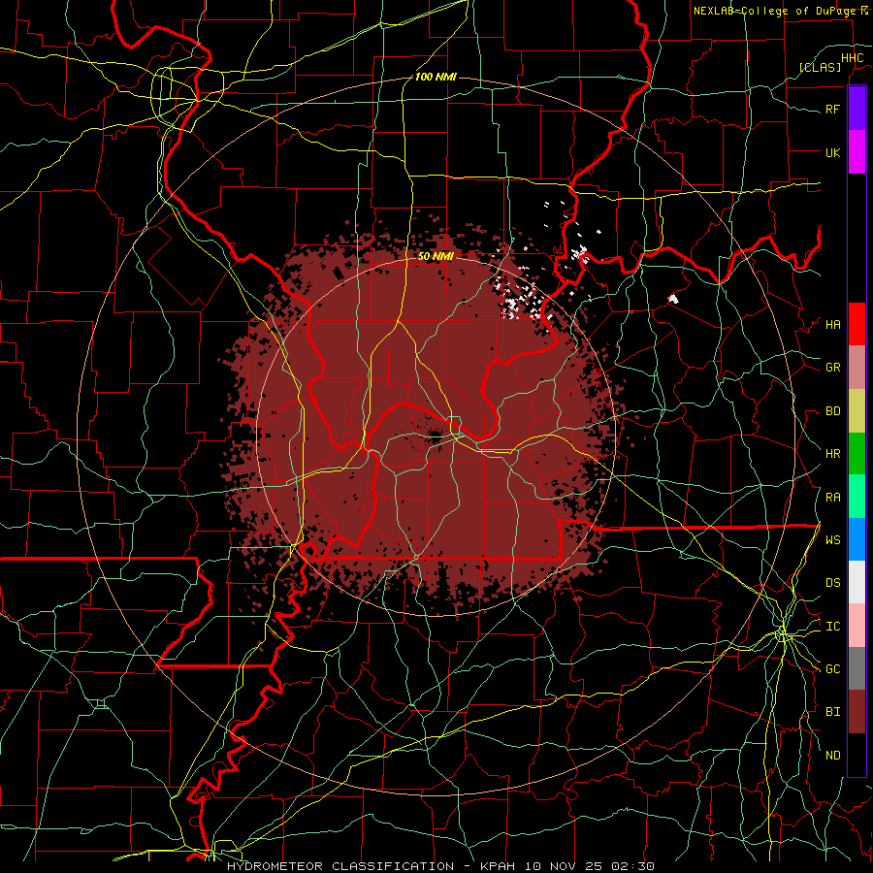
Task: Click the BD legend label text
Action: tap(833, 411)
